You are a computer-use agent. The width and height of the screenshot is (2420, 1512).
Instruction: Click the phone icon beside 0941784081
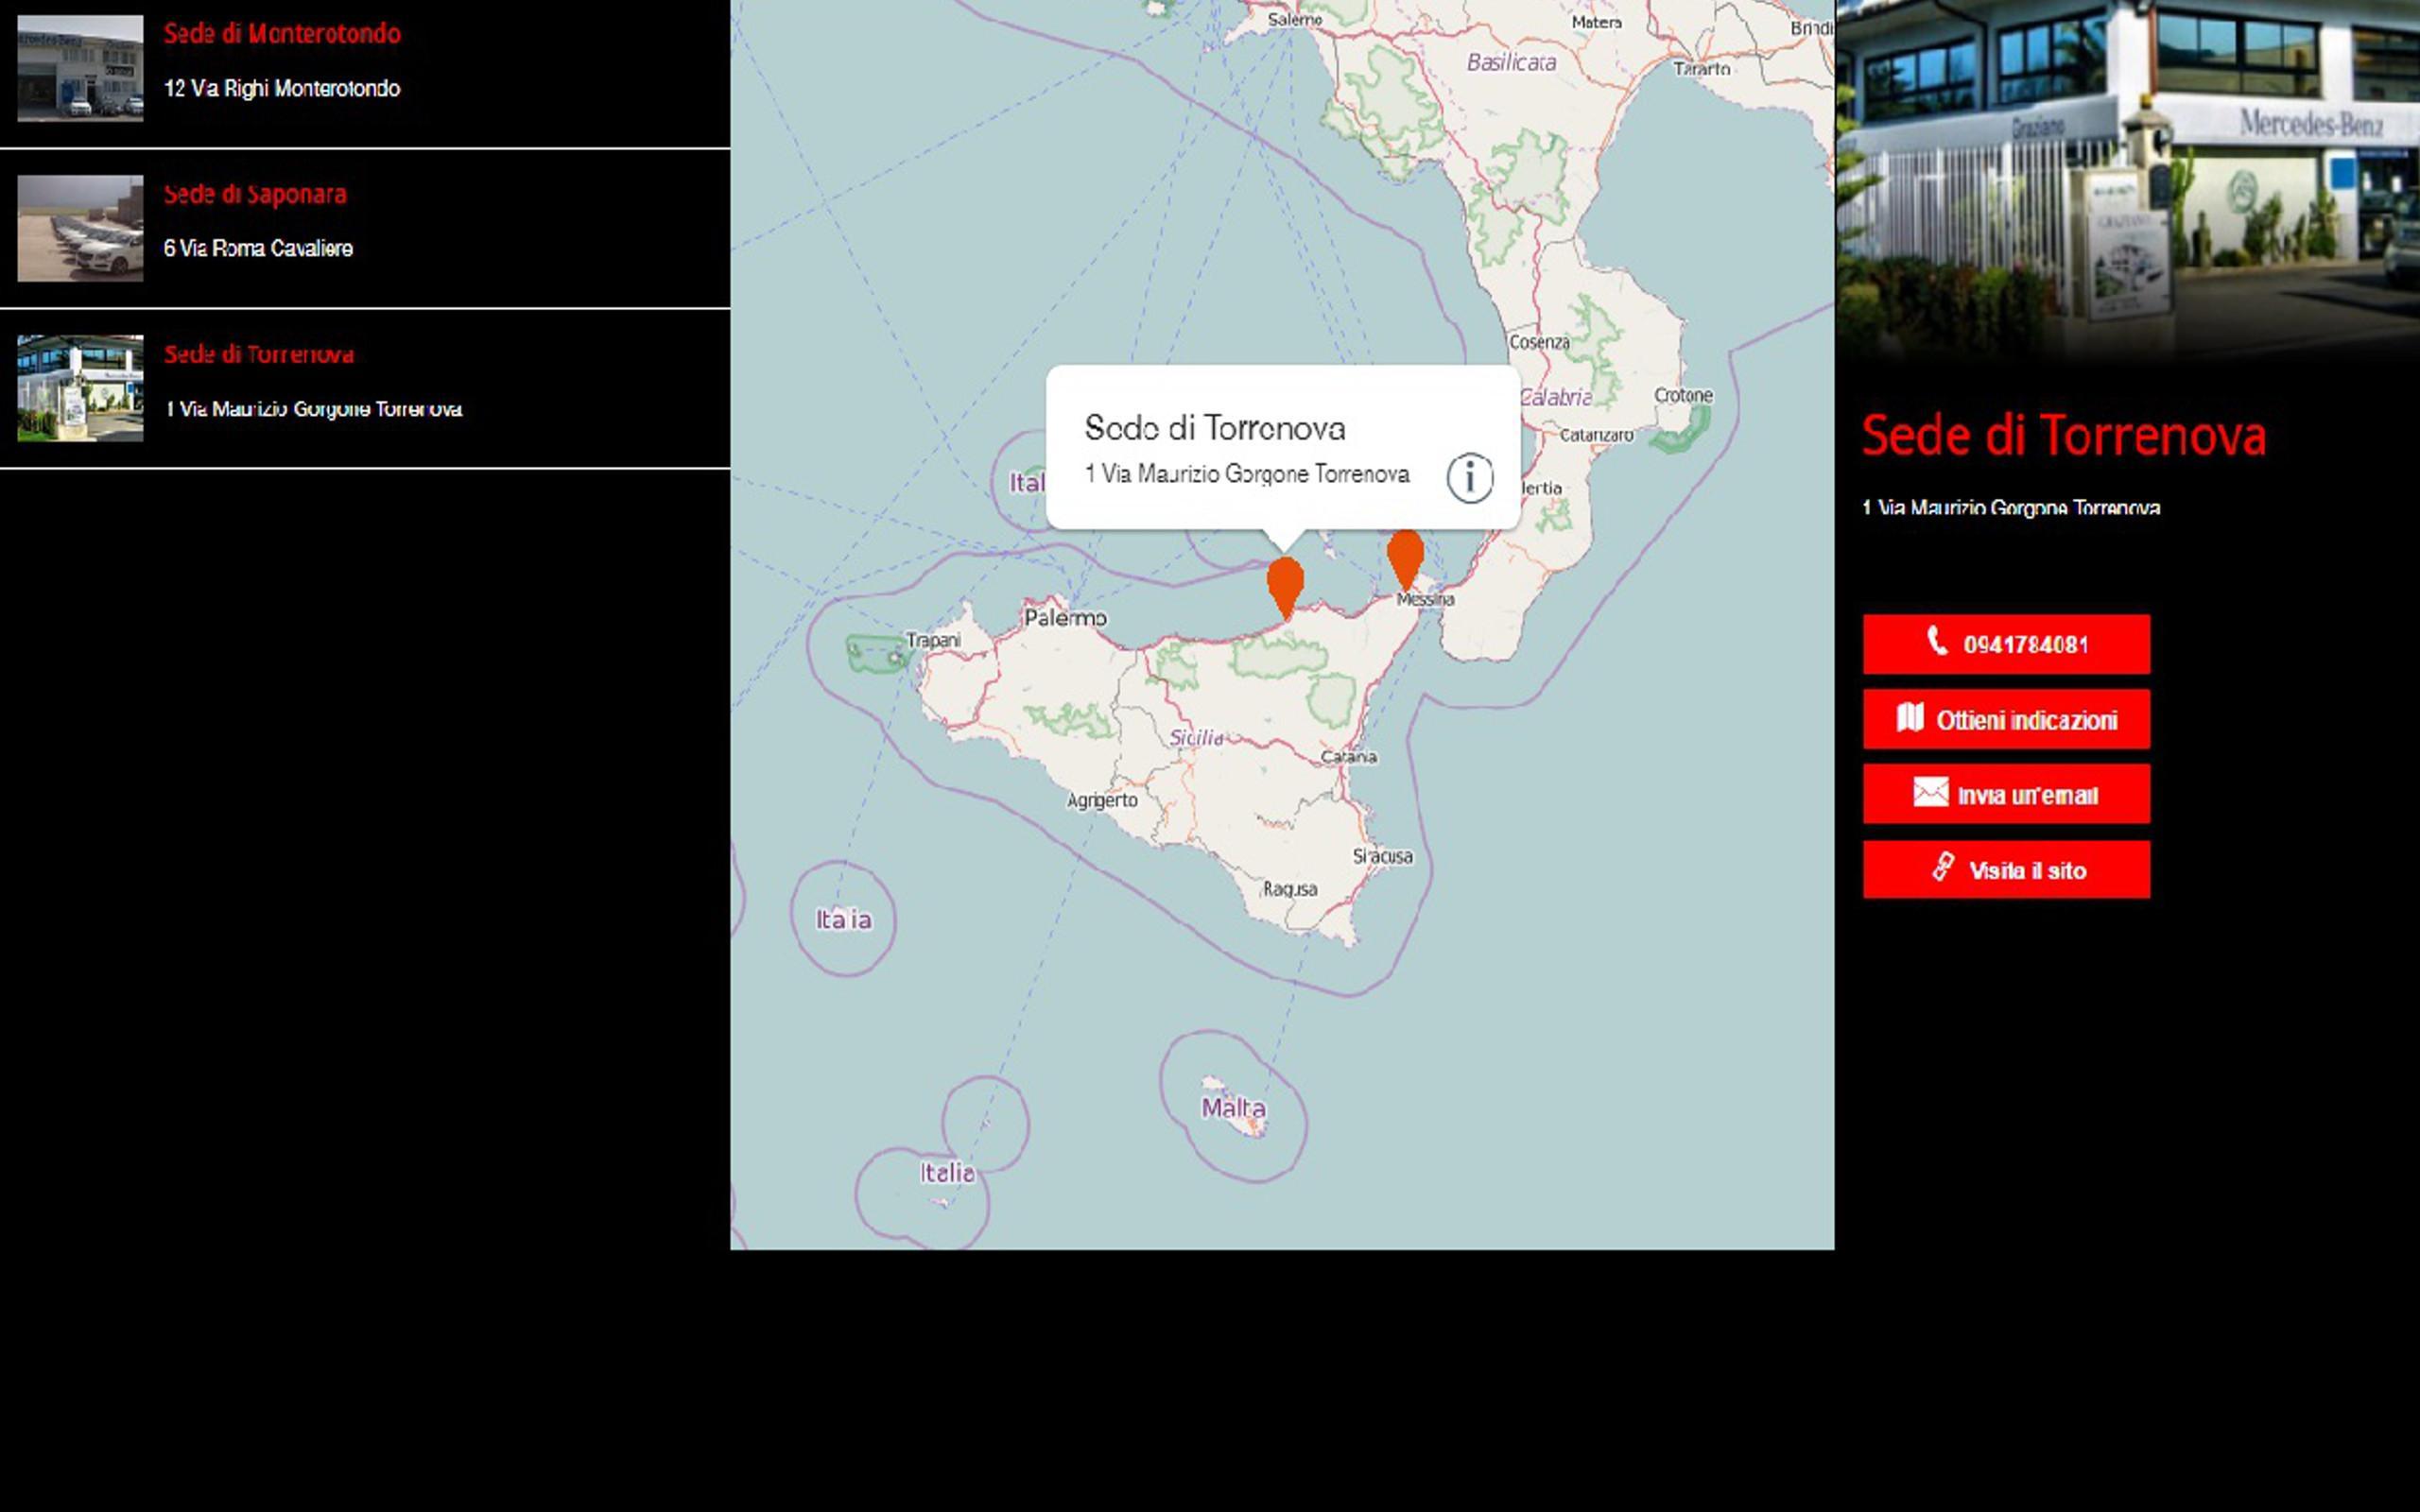1937,641
